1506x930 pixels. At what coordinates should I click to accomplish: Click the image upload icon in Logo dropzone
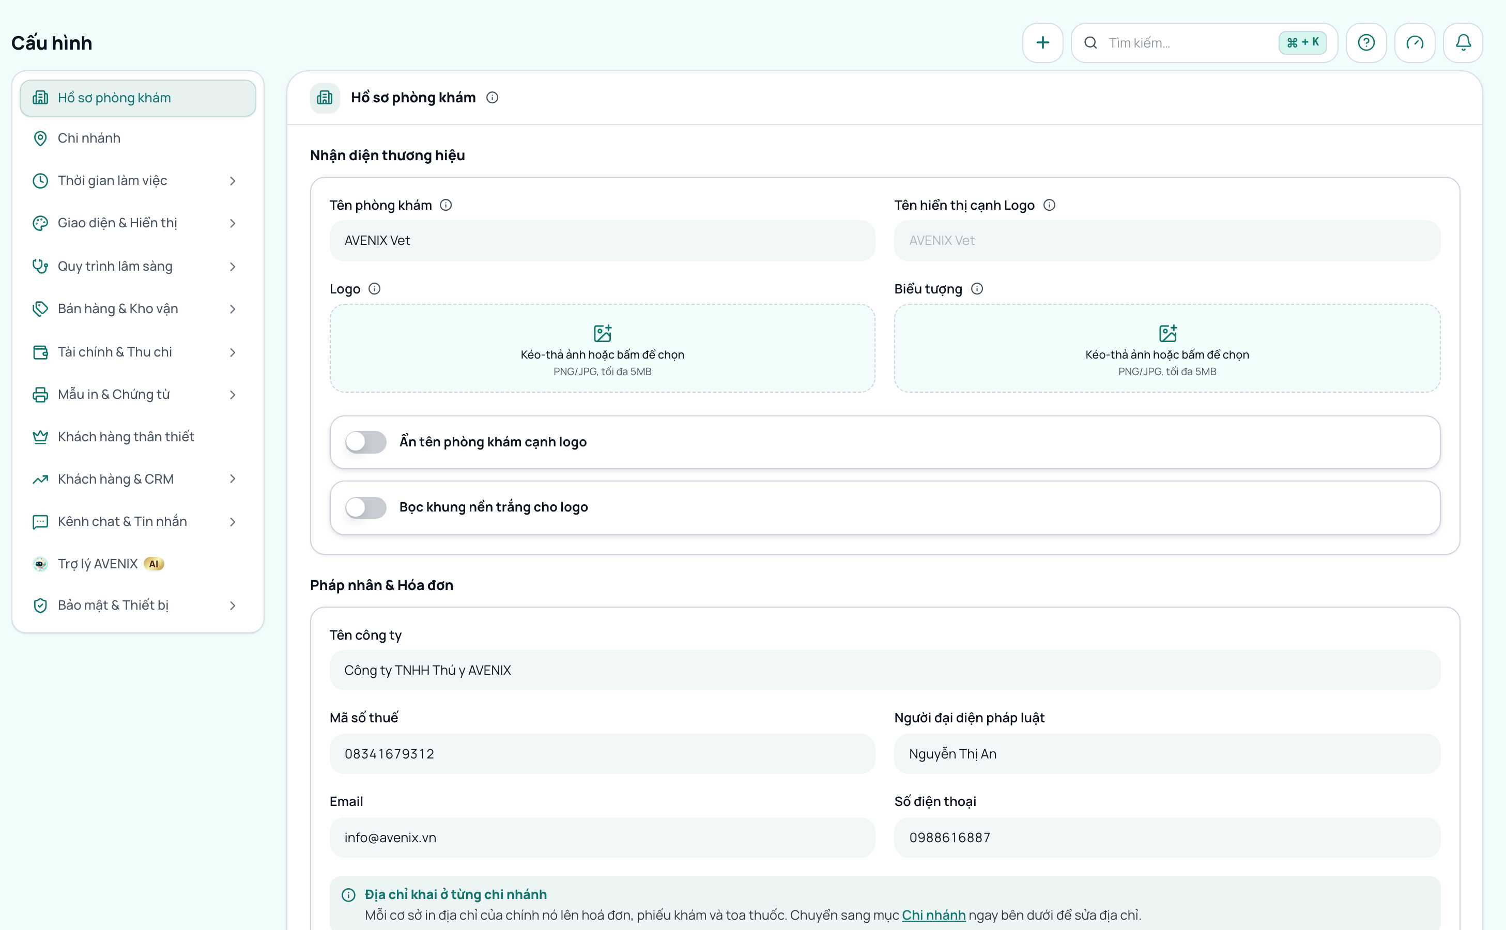click(x=602, y=333)
